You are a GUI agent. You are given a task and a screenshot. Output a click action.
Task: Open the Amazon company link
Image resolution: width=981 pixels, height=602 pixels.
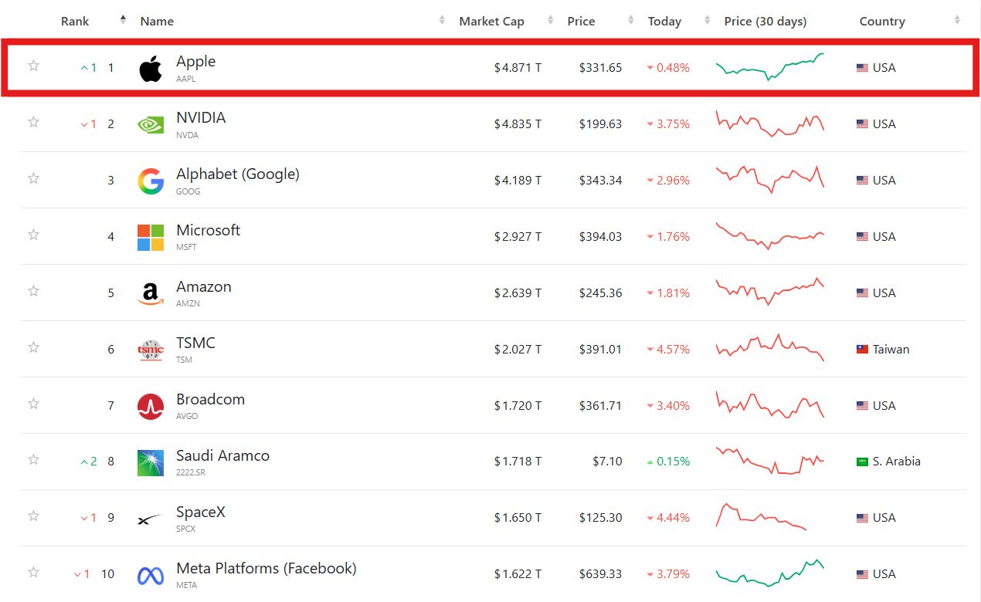[x=204, y=287]
